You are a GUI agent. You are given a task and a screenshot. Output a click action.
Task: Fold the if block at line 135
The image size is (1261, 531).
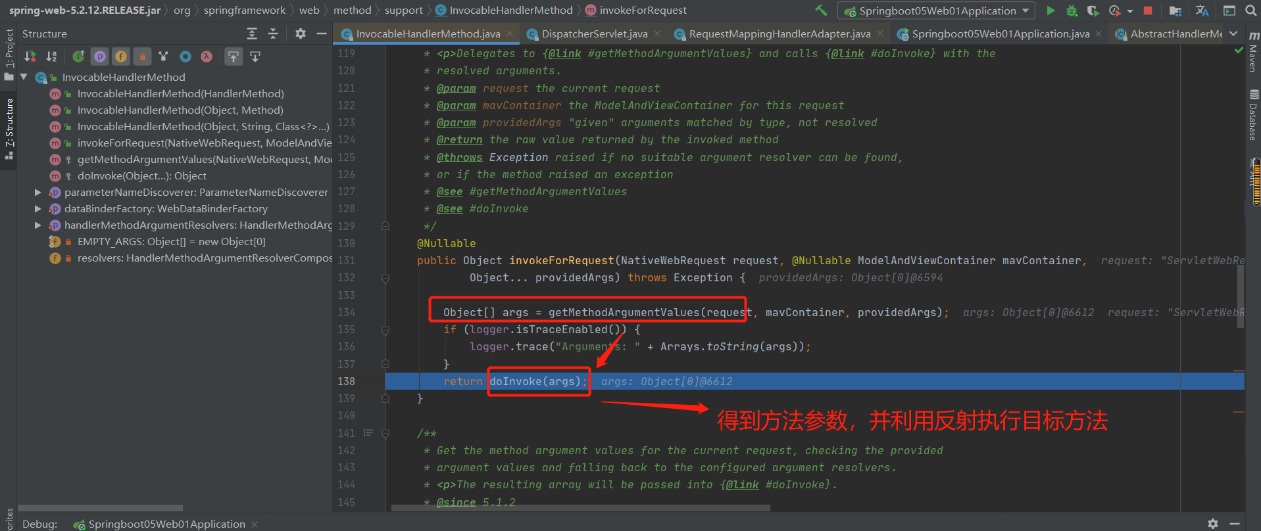pyautogui.click(x=385, y=330)
